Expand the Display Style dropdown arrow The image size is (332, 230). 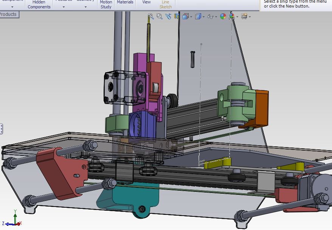pyautogui.click(x=204, y=17)
